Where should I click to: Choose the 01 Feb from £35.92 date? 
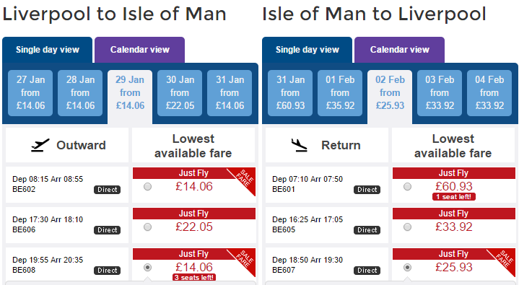tap(340, 93)
